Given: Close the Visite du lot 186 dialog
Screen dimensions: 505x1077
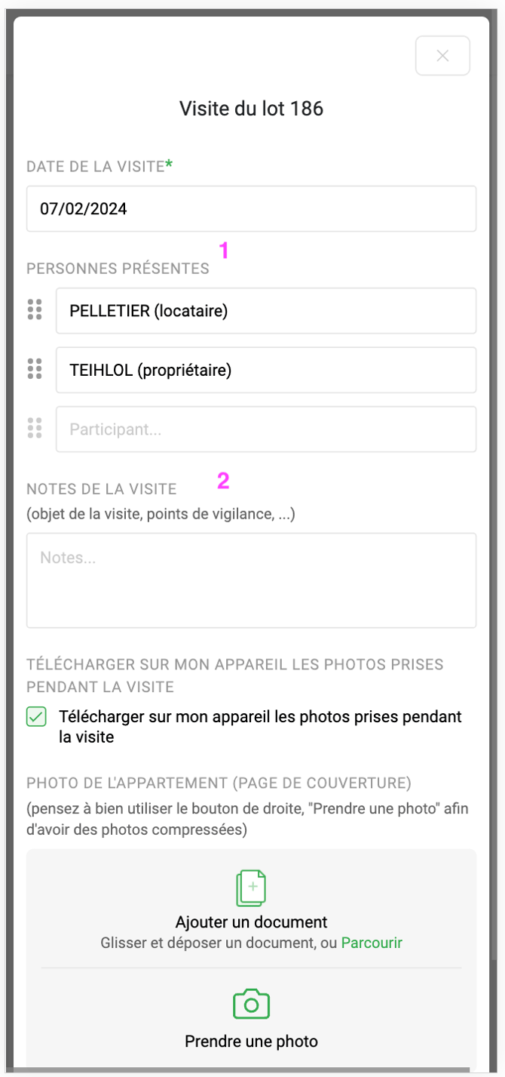Looking at the screenshot, I should tap(442, 56).
